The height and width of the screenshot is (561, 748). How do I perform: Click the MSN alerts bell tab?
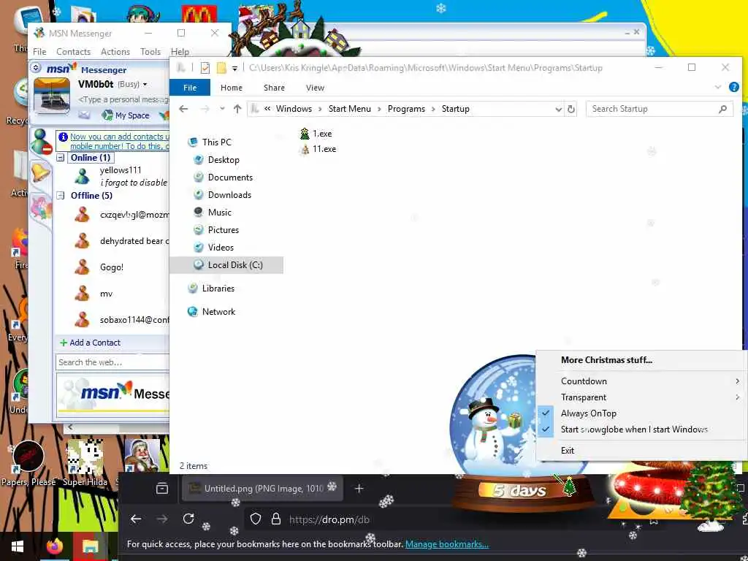(x=40, y=172)
